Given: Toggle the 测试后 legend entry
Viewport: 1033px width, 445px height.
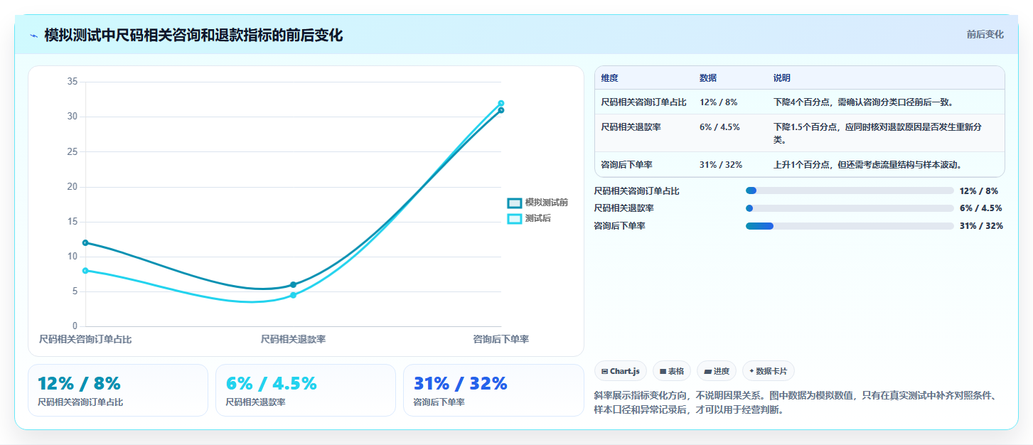Looking at the screenshot, I should (529, 218).
